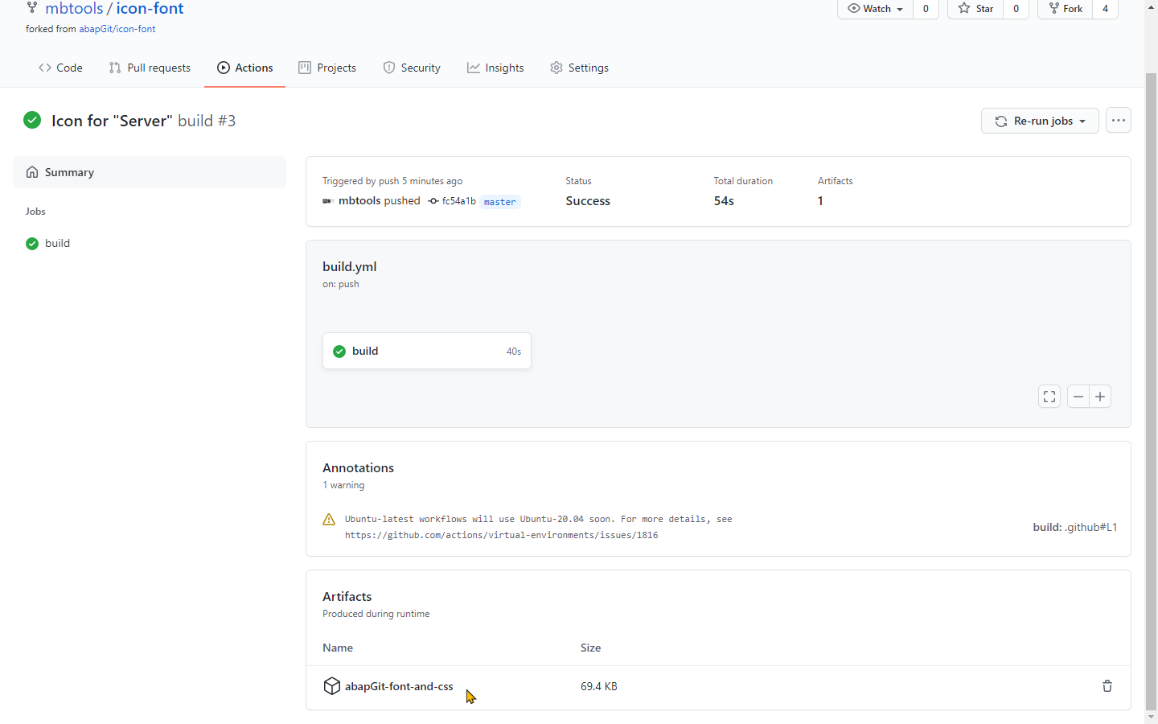
Task: Open the Code tab
Action: 60,68
